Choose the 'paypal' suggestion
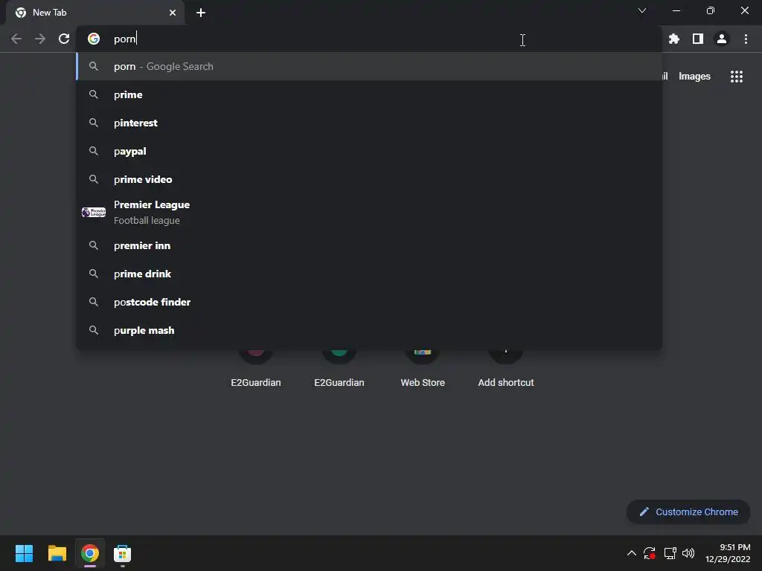The height and width of the screenshot is (571, 762). point(369,151)
